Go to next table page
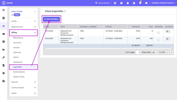Viewport: 177px width, 100px height. click(x=172, y=52)
